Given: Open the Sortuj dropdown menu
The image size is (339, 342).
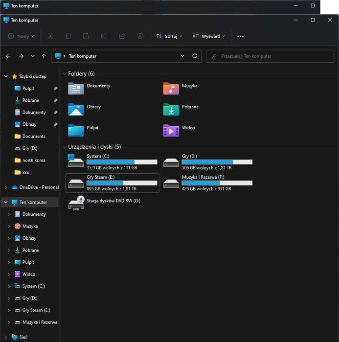Looking at the screenshot, I should [x=169, y=36].
